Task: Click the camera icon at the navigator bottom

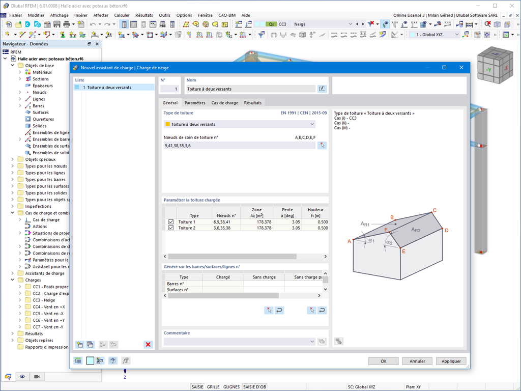Action: [37, 377]
